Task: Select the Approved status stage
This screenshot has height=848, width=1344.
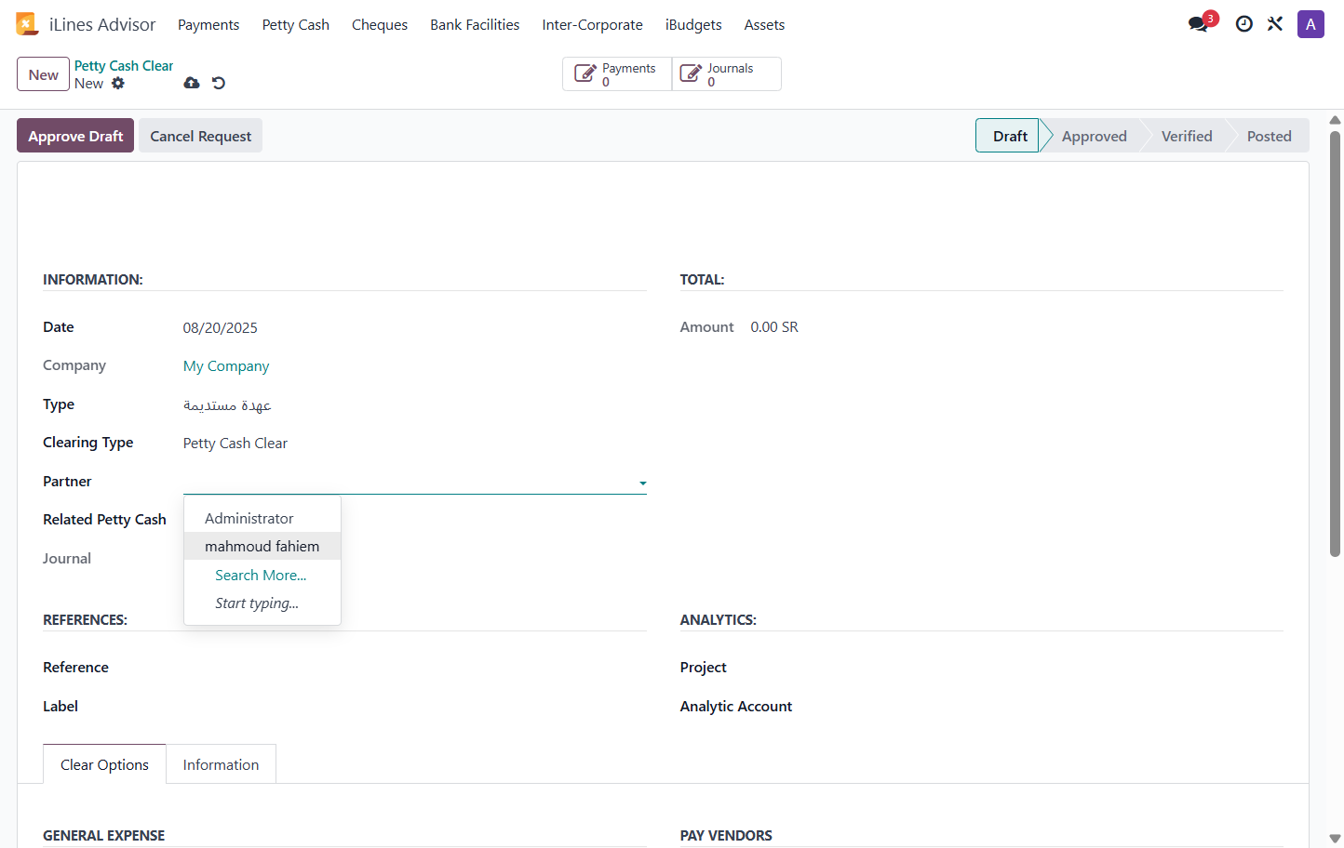Action: coord(1094,136)
